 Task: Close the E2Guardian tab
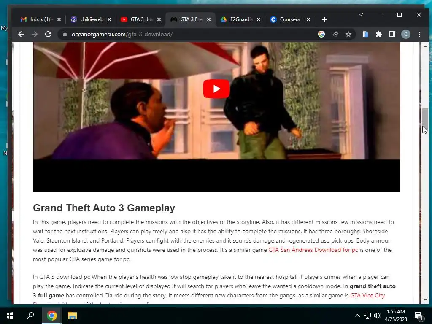pyautogui.click(x=259, y=19)
